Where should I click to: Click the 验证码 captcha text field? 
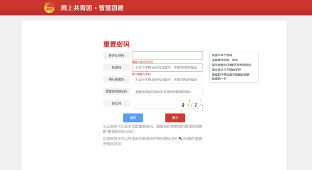pos(154,104)
